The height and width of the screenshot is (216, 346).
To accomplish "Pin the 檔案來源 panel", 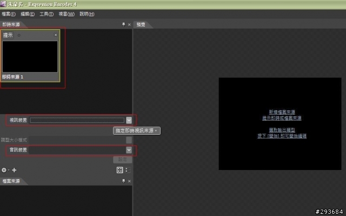I will click(124, 181).
